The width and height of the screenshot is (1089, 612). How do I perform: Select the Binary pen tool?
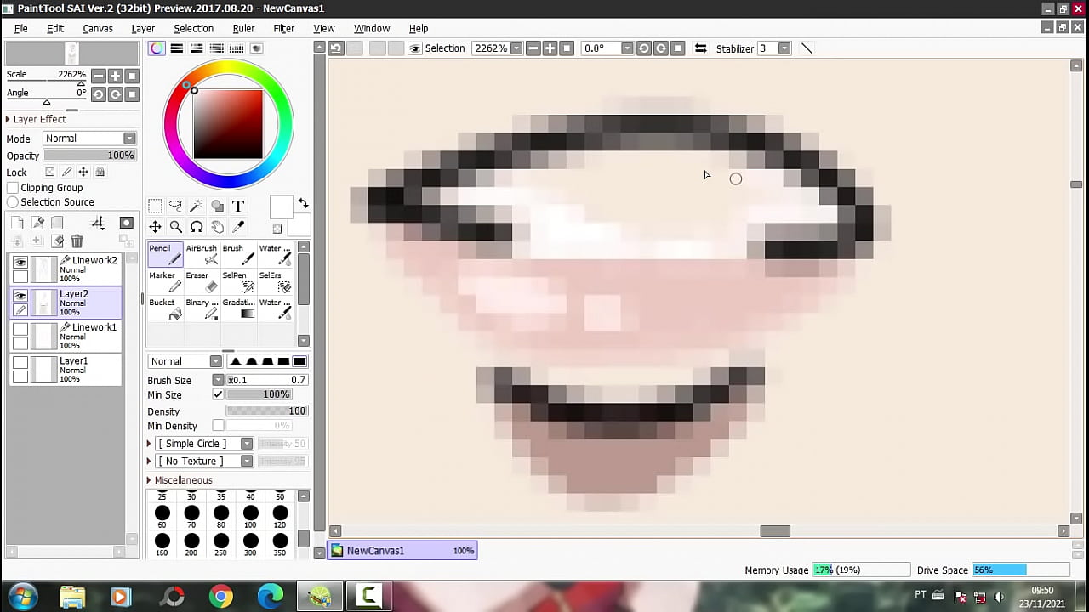pos(202,309)
